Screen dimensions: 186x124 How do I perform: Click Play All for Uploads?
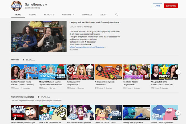click(30, 60)
